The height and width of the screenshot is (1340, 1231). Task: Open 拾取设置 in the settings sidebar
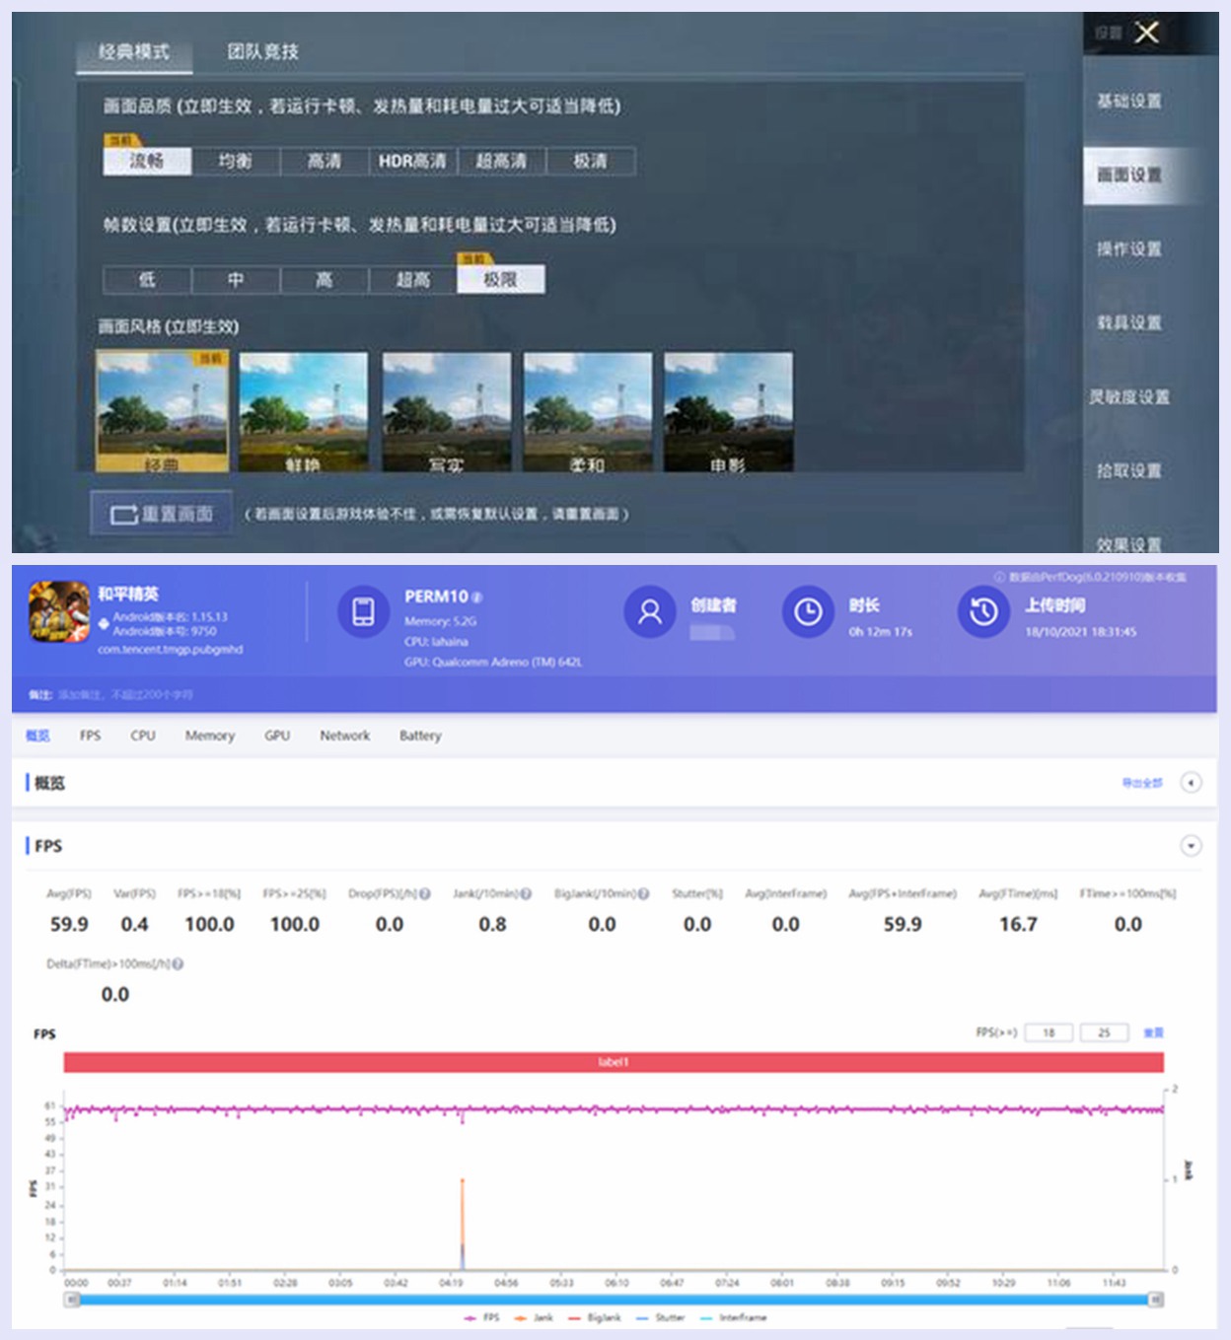click(x=1129, y=470)
